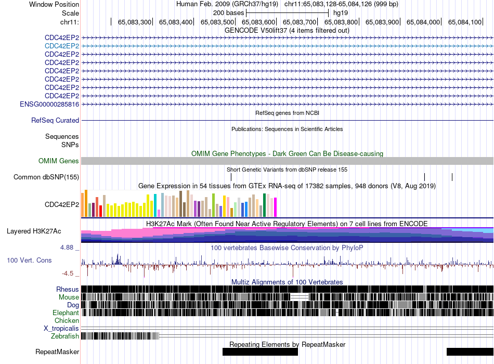Click the Sequences track label
This screenshot has width=494, height=364.
tap(62, 136)
